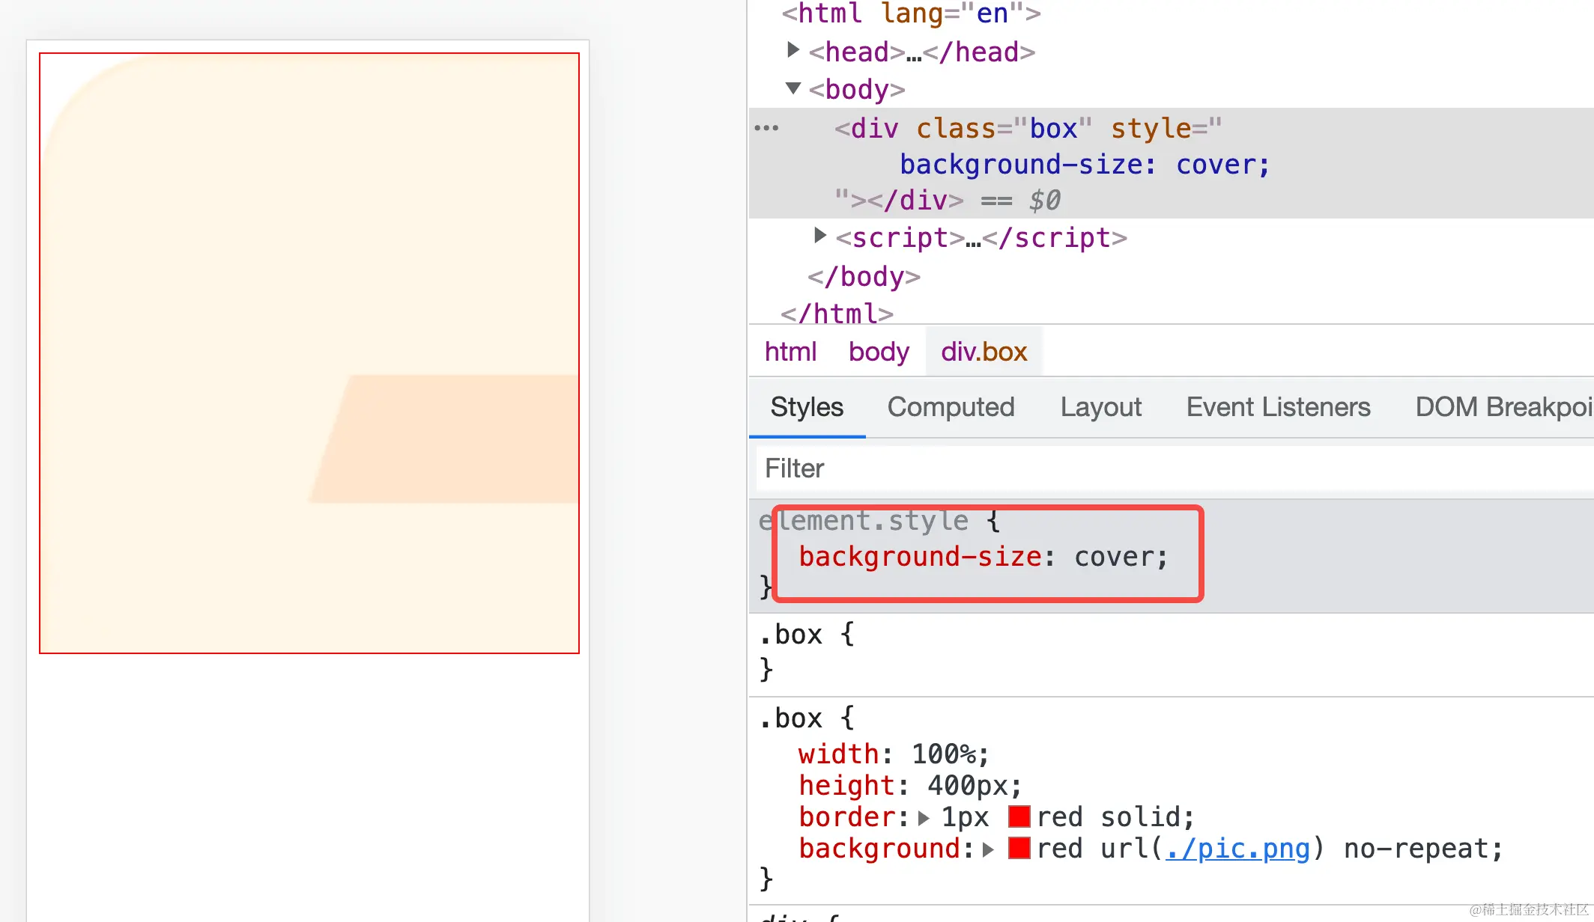1594x922 pixels.
Task: Edit the width 100% value
Action: point(944,754)
